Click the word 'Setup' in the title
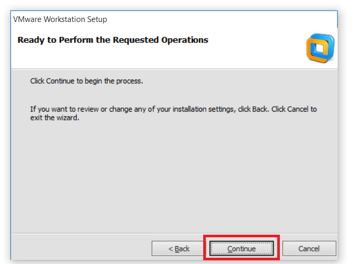This screenshot has height=264, width=356. coord(97,19)
